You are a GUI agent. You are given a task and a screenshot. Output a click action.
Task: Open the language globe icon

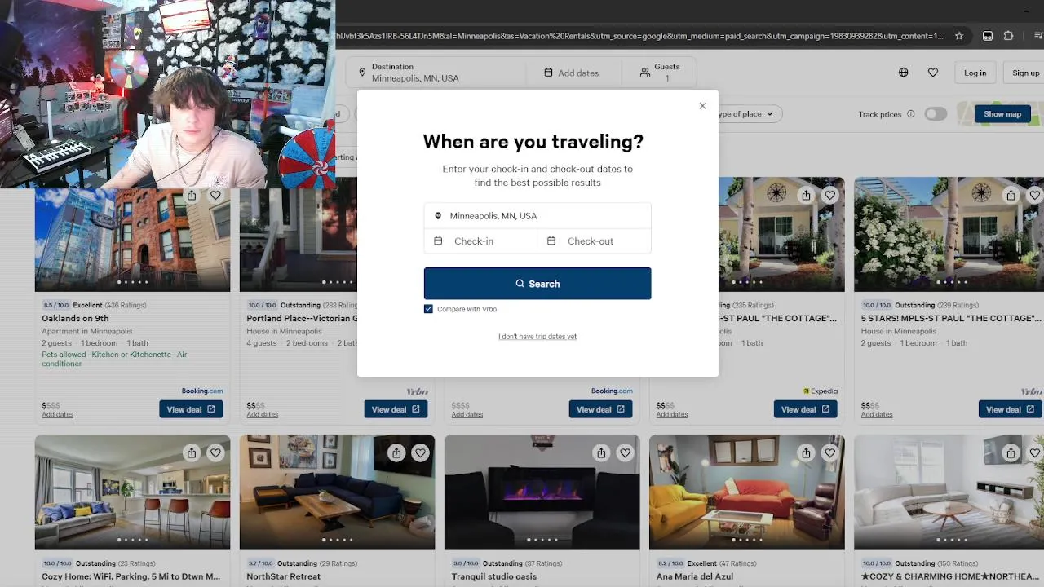pos(903,73)
